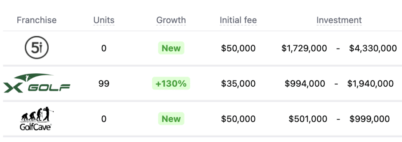The width and height of the screenshot is (402, 142).
Task: Open the GolfCave franchise logo
Action: 37,119
